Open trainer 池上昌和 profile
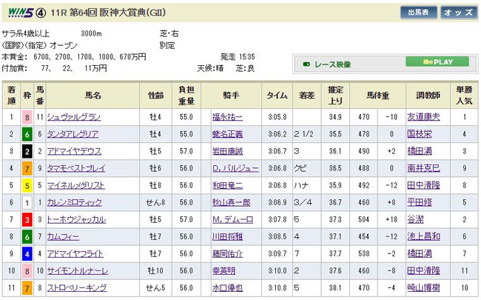 pyautogui.click(x=443, y=237)
